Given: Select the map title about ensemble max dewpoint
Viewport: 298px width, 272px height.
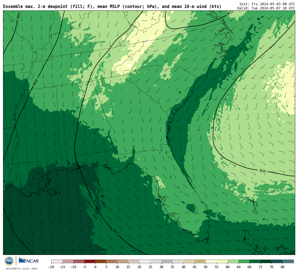Looking at the screenshot, I should 112,7.
